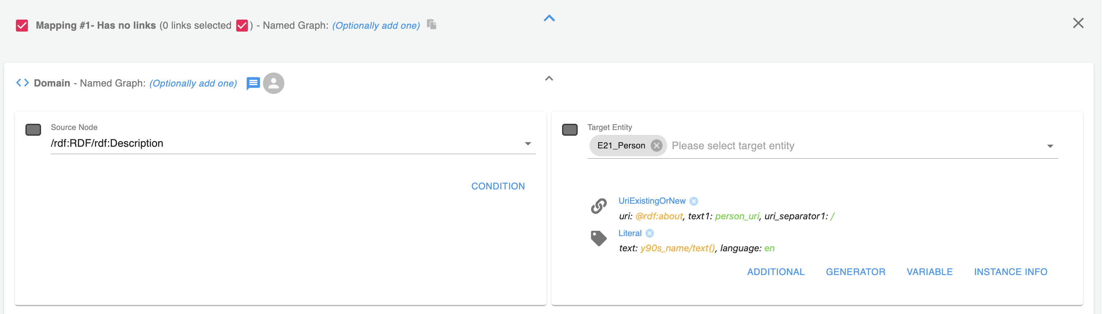Click the GENERATOR button

point(855,272)
